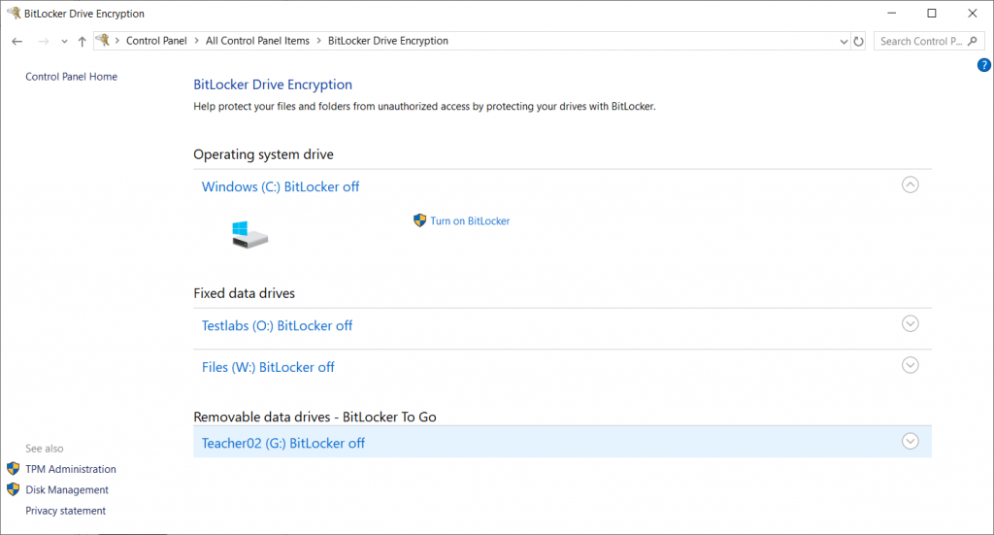Click the shield icon next to TPM Administration

click(x=14, y=468)
